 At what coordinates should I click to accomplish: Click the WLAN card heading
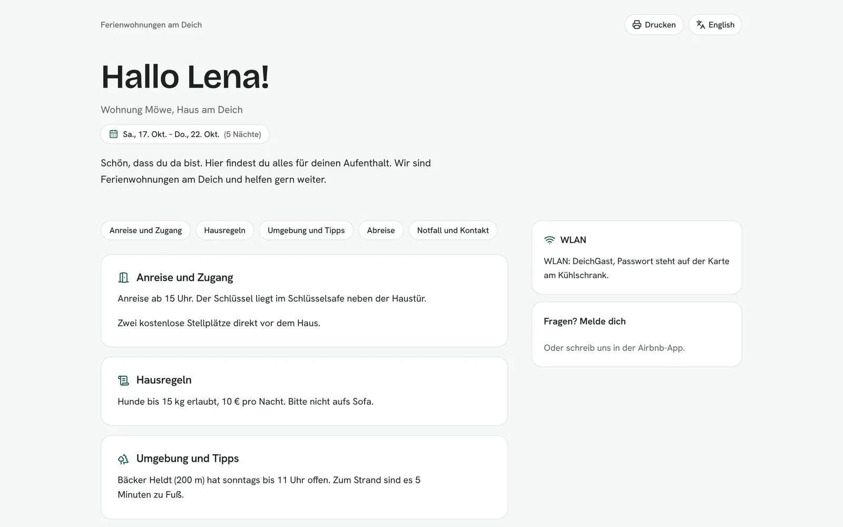coord(573,240)
